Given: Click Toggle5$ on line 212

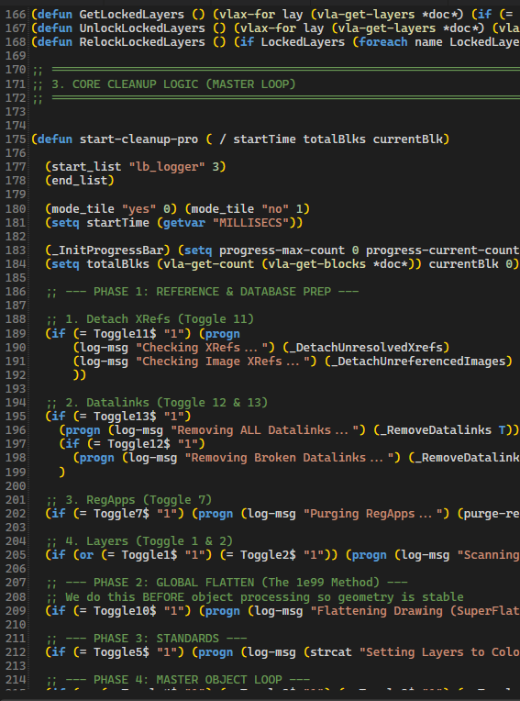Looking at the screenshot, I should tap(121, 652).
